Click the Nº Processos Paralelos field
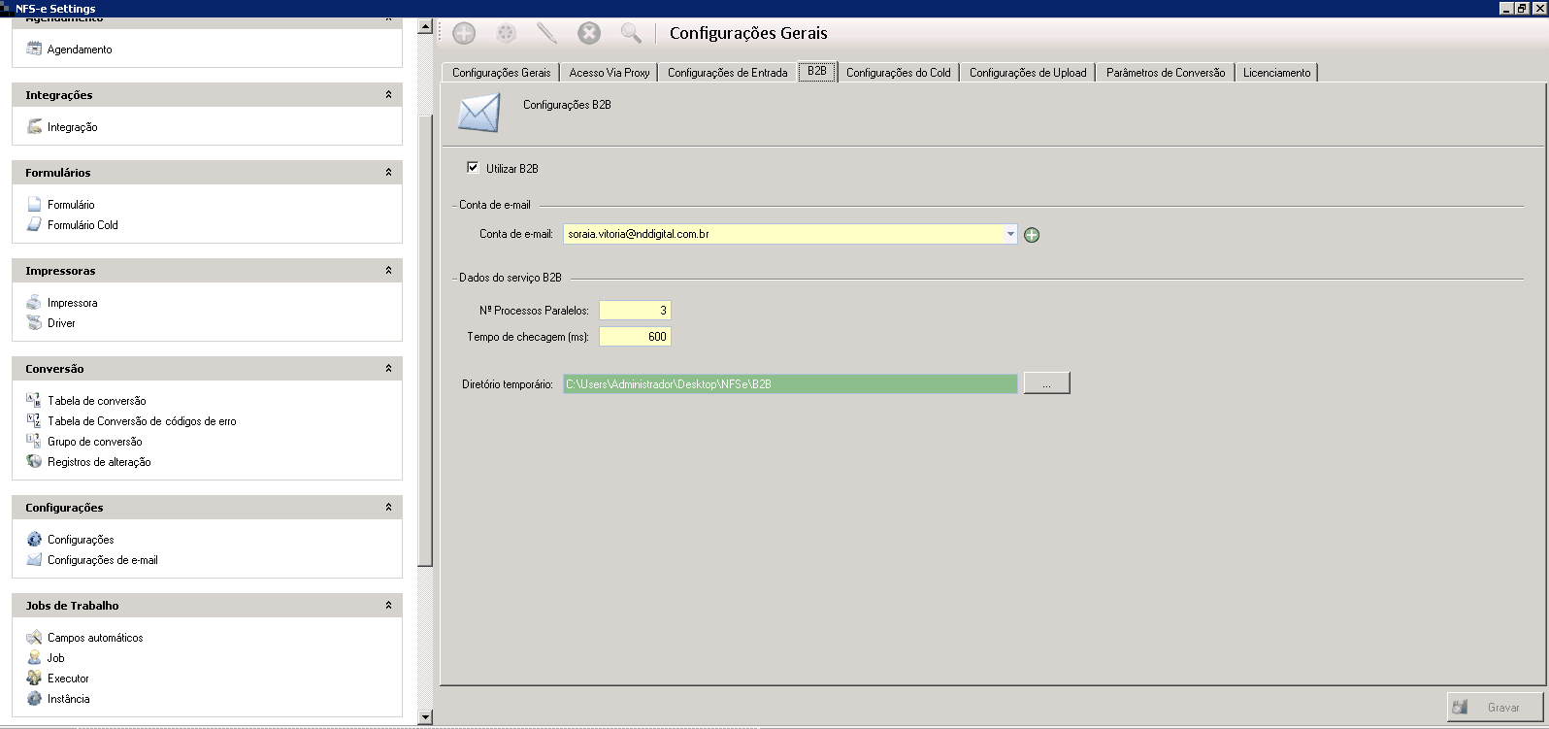 pos(635,311)
